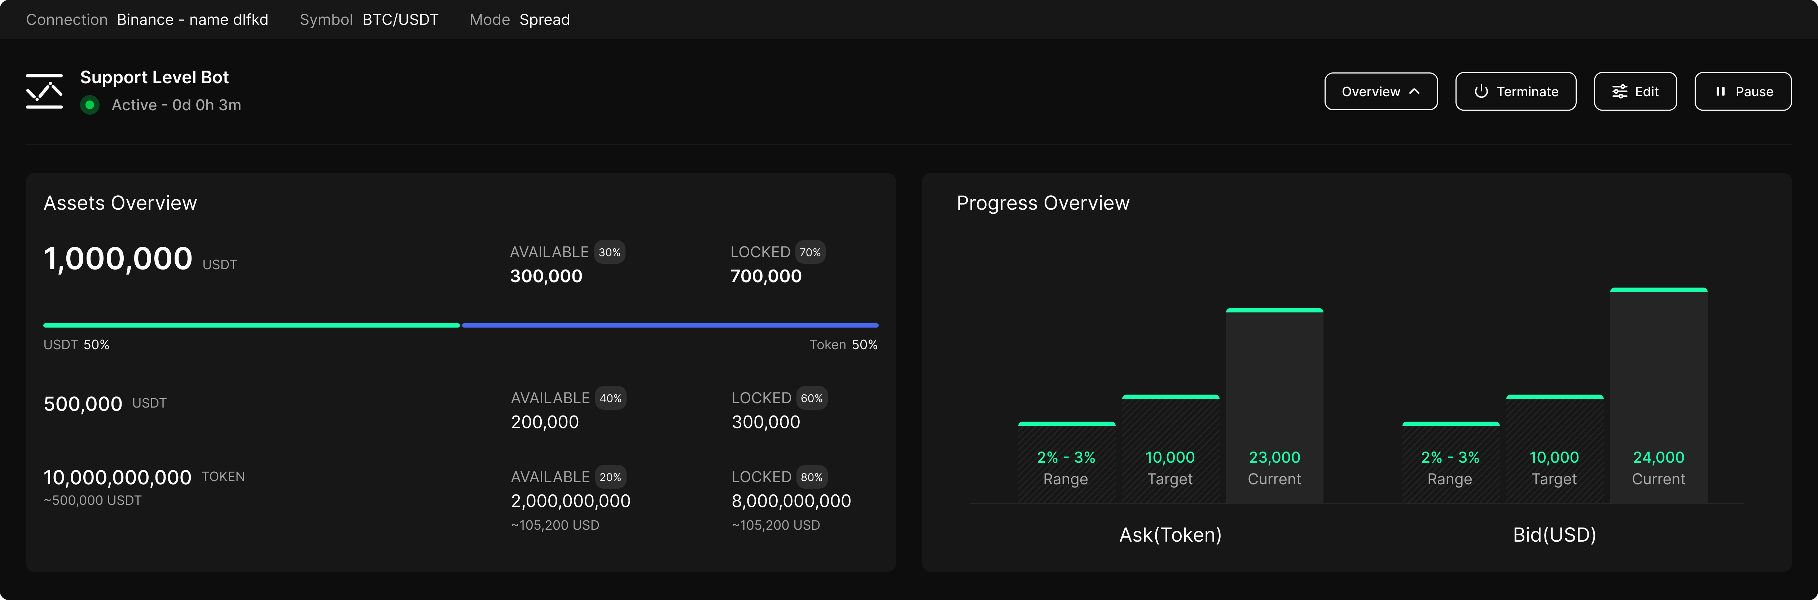Click the USDT/Token 50% allocation bar

[x=460, y=325]
